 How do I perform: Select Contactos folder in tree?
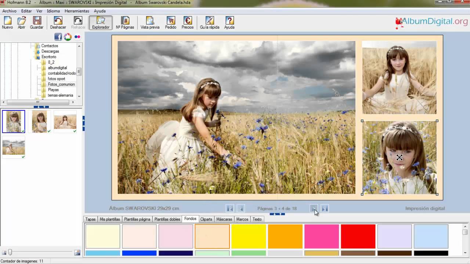tap(50, 46)
